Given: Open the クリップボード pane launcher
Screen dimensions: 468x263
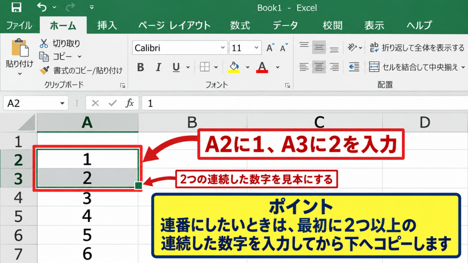Looking at the screenshot, I should pos(123,85).
